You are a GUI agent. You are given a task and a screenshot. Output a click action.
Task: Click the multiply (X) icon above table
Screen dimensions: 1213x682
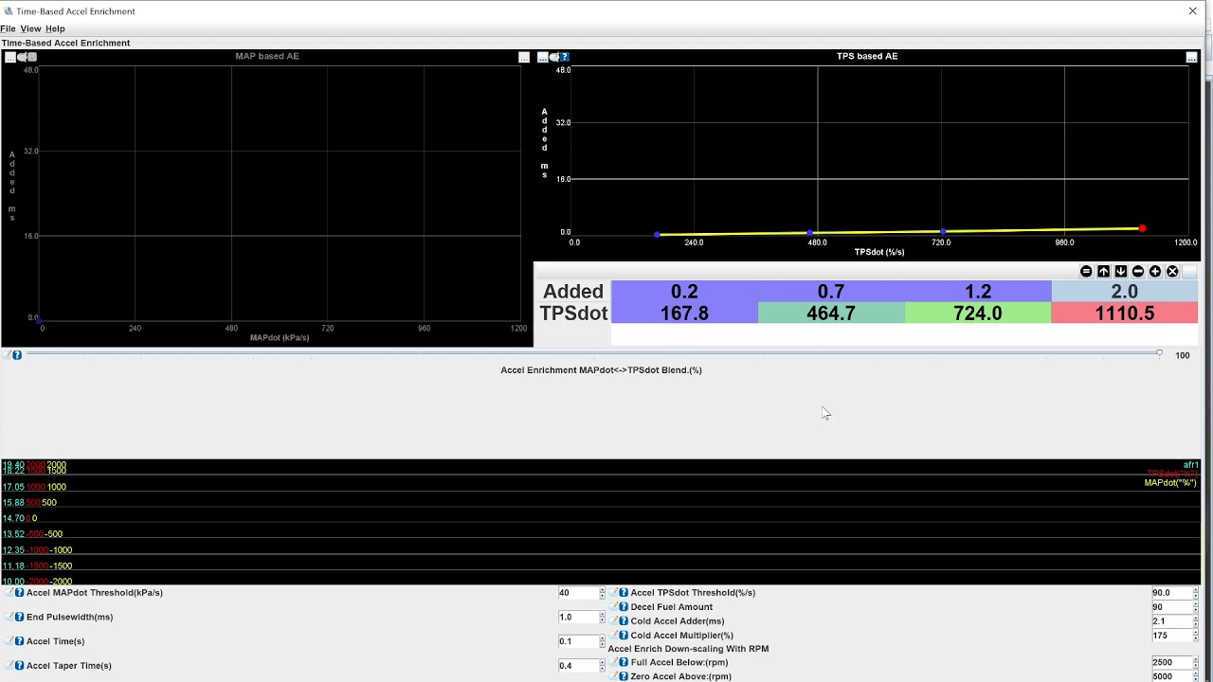tap(1172, 271)
